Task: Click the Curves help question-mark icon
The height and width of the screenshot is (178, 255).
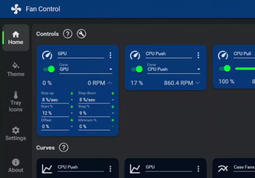Action: coord(63,147)
